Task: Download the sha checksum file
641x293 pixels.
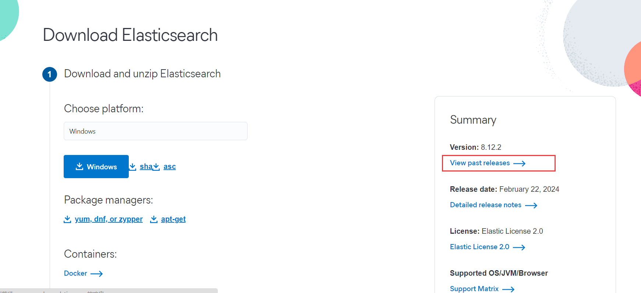Action: 146,166
